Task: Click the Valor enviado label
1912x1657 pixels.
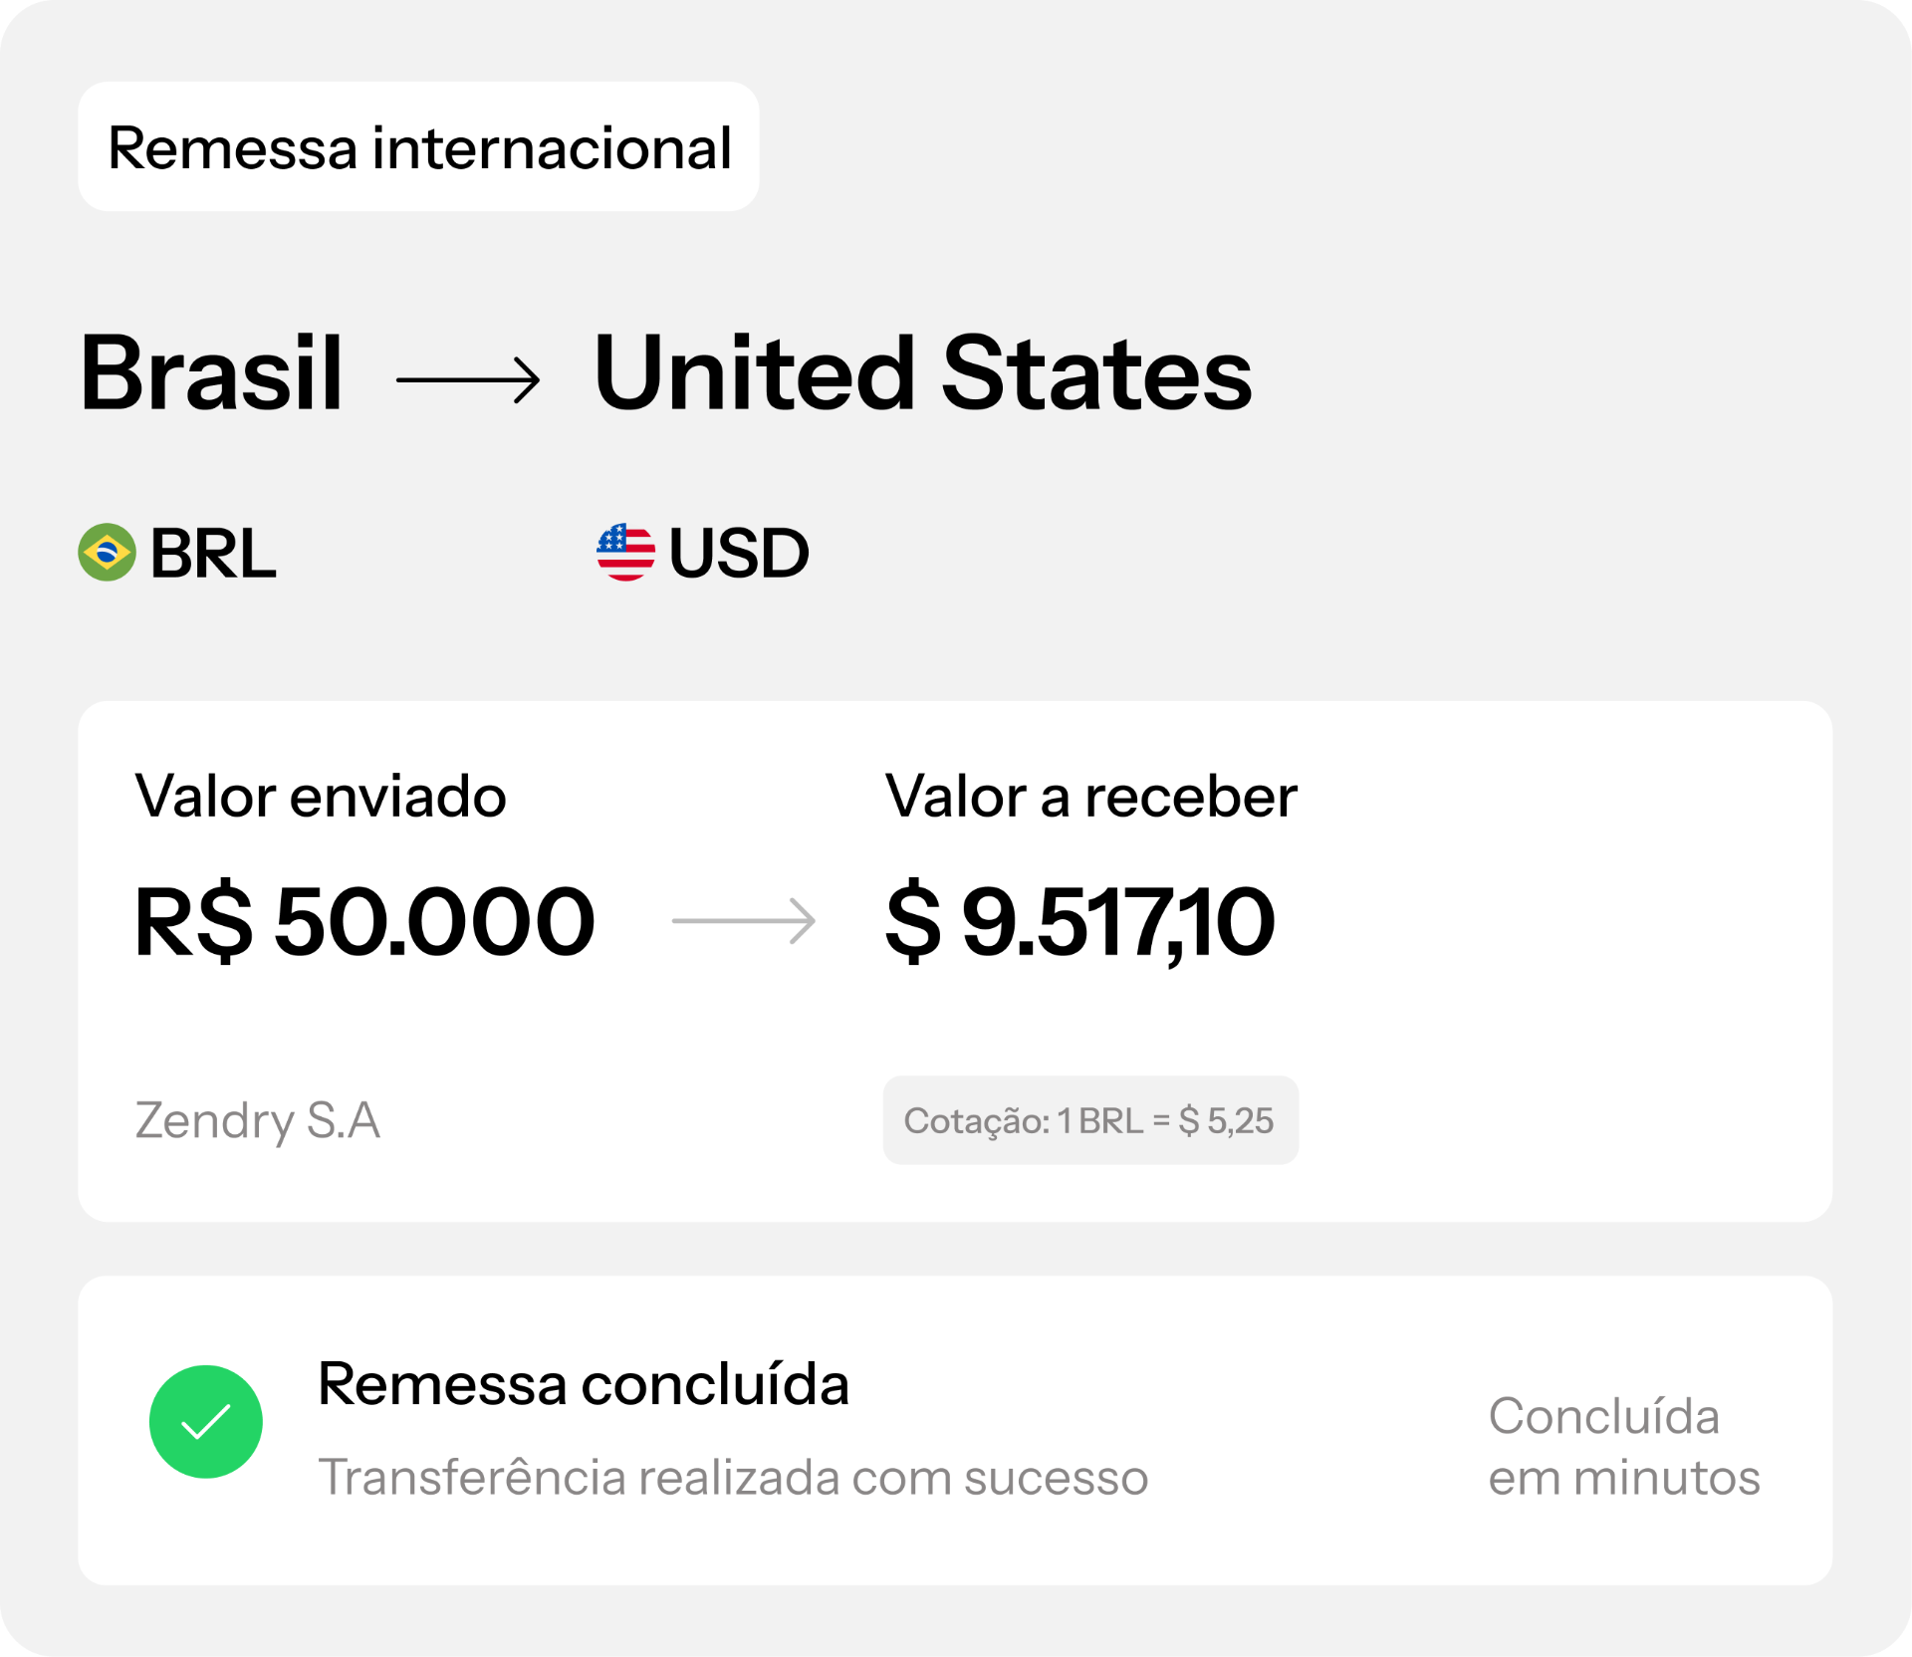Action: (321, 797)
